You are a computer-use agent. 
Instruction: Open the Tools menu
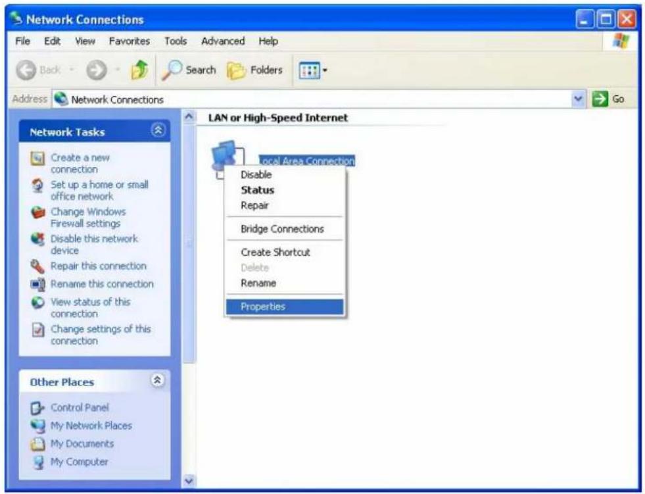click(176, 41)
